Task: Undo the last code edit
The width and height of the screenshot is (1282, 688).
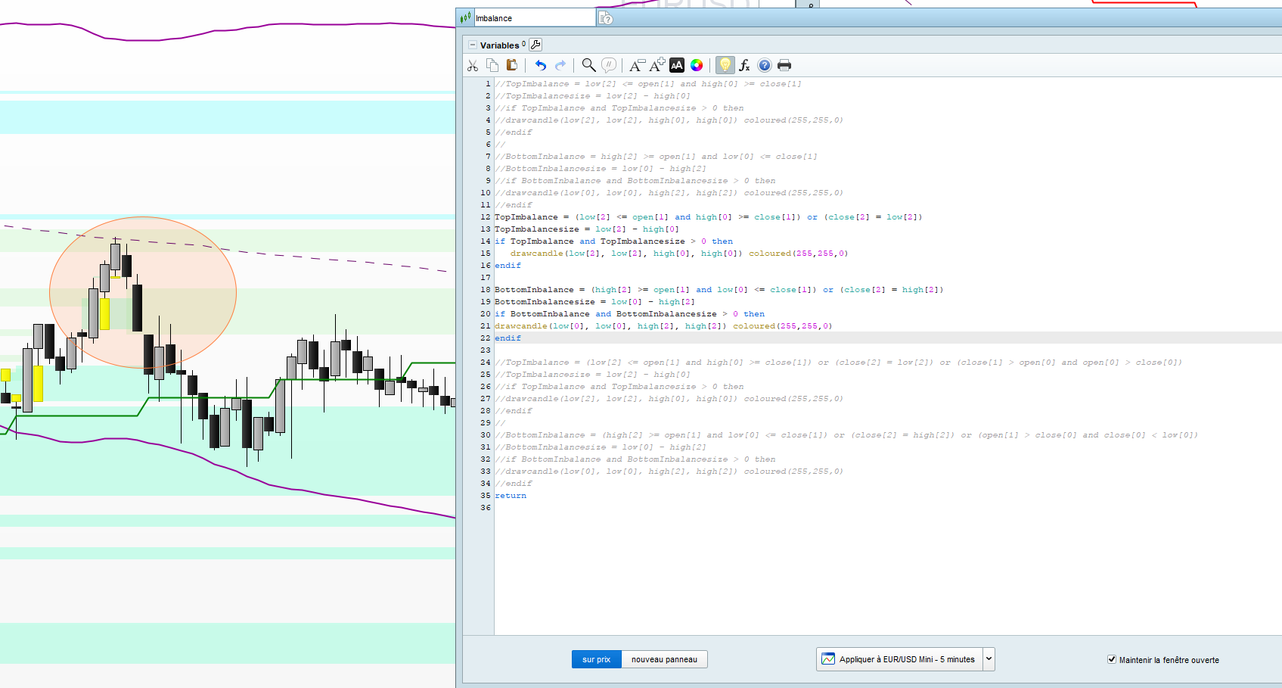Action: tap(540, 66)
